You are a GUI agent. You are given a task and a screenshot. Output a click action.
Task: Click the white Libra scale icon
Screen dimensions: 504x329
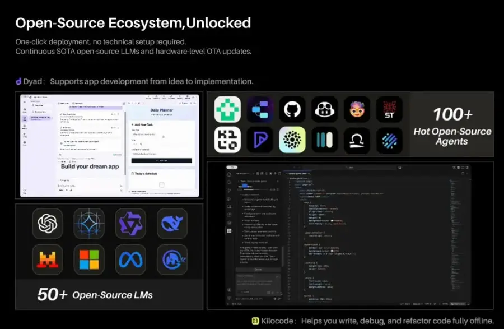pos(357,140)
